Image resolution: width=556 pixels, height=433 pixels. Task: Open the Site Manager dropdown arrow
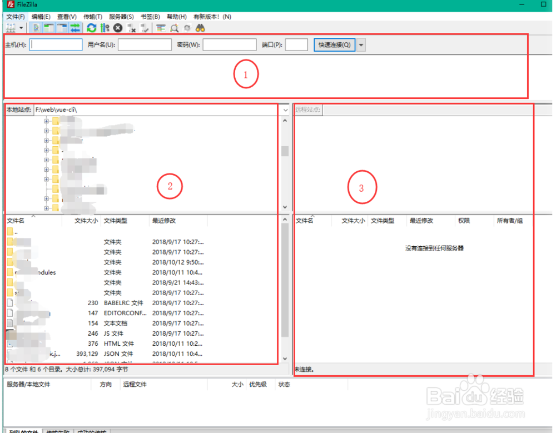(x=21, y=28)
